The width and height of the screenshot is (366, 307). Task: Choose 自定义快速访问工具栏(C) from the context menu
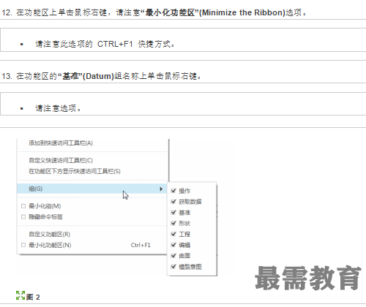(61, 160)
